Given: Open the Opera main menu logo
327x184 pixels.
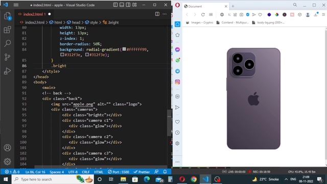Looking at the screenshot, I should 177,5.
